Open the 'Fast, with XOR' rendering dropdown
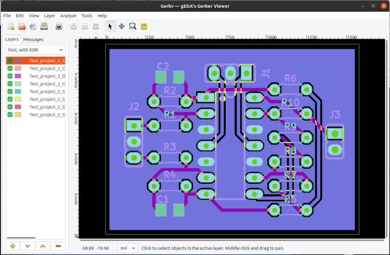Image resolution: width=390 pixels, height=255 pixels. tap(36, 50)
